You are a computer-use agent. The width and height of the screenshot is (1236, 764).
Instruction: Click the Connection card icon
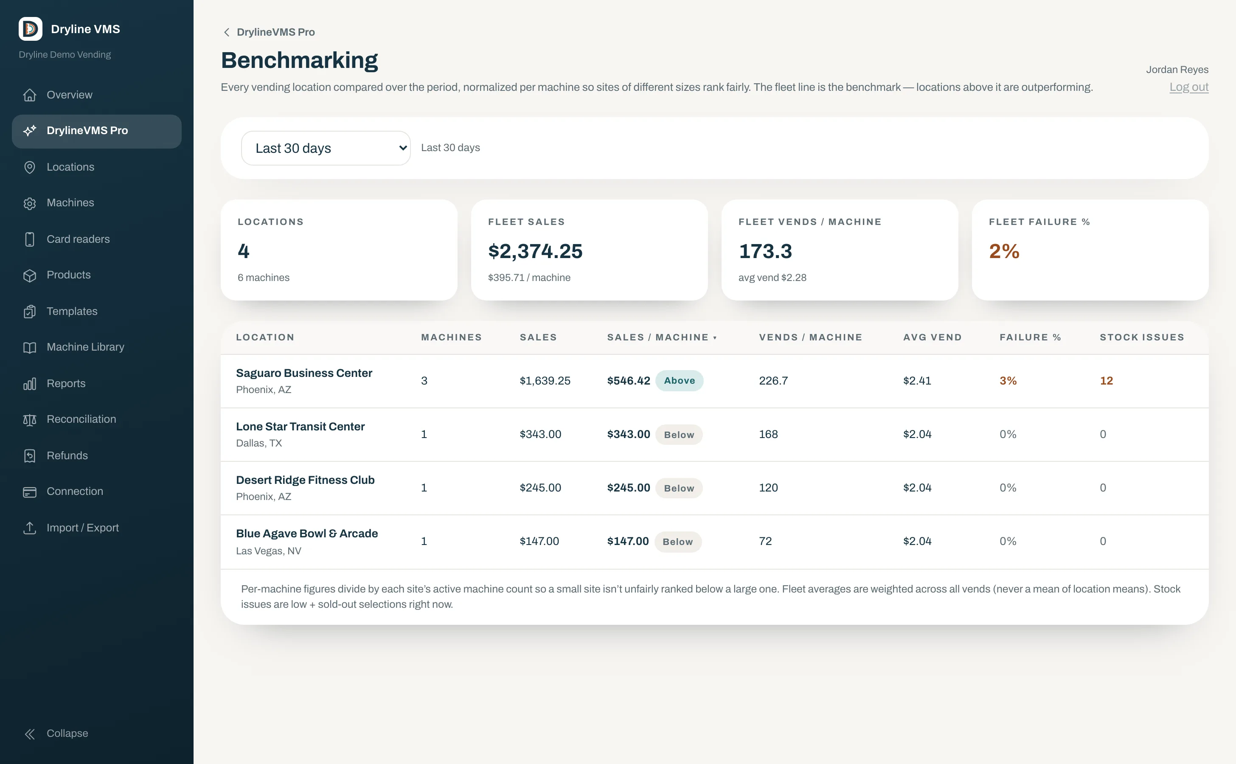pos(30,492)
